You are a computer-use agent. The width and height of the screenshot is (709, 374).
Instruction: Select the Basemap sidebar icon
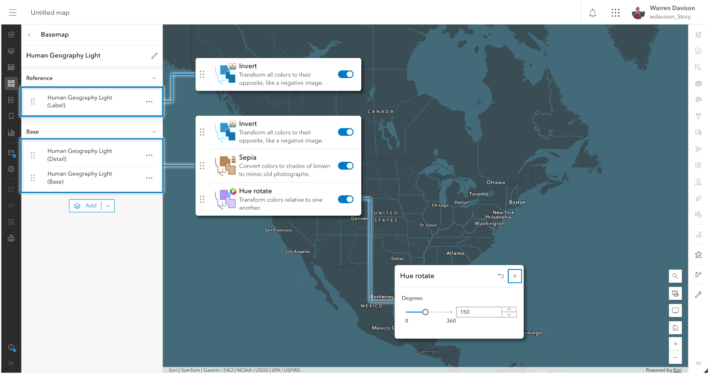(x=11, y=83)
